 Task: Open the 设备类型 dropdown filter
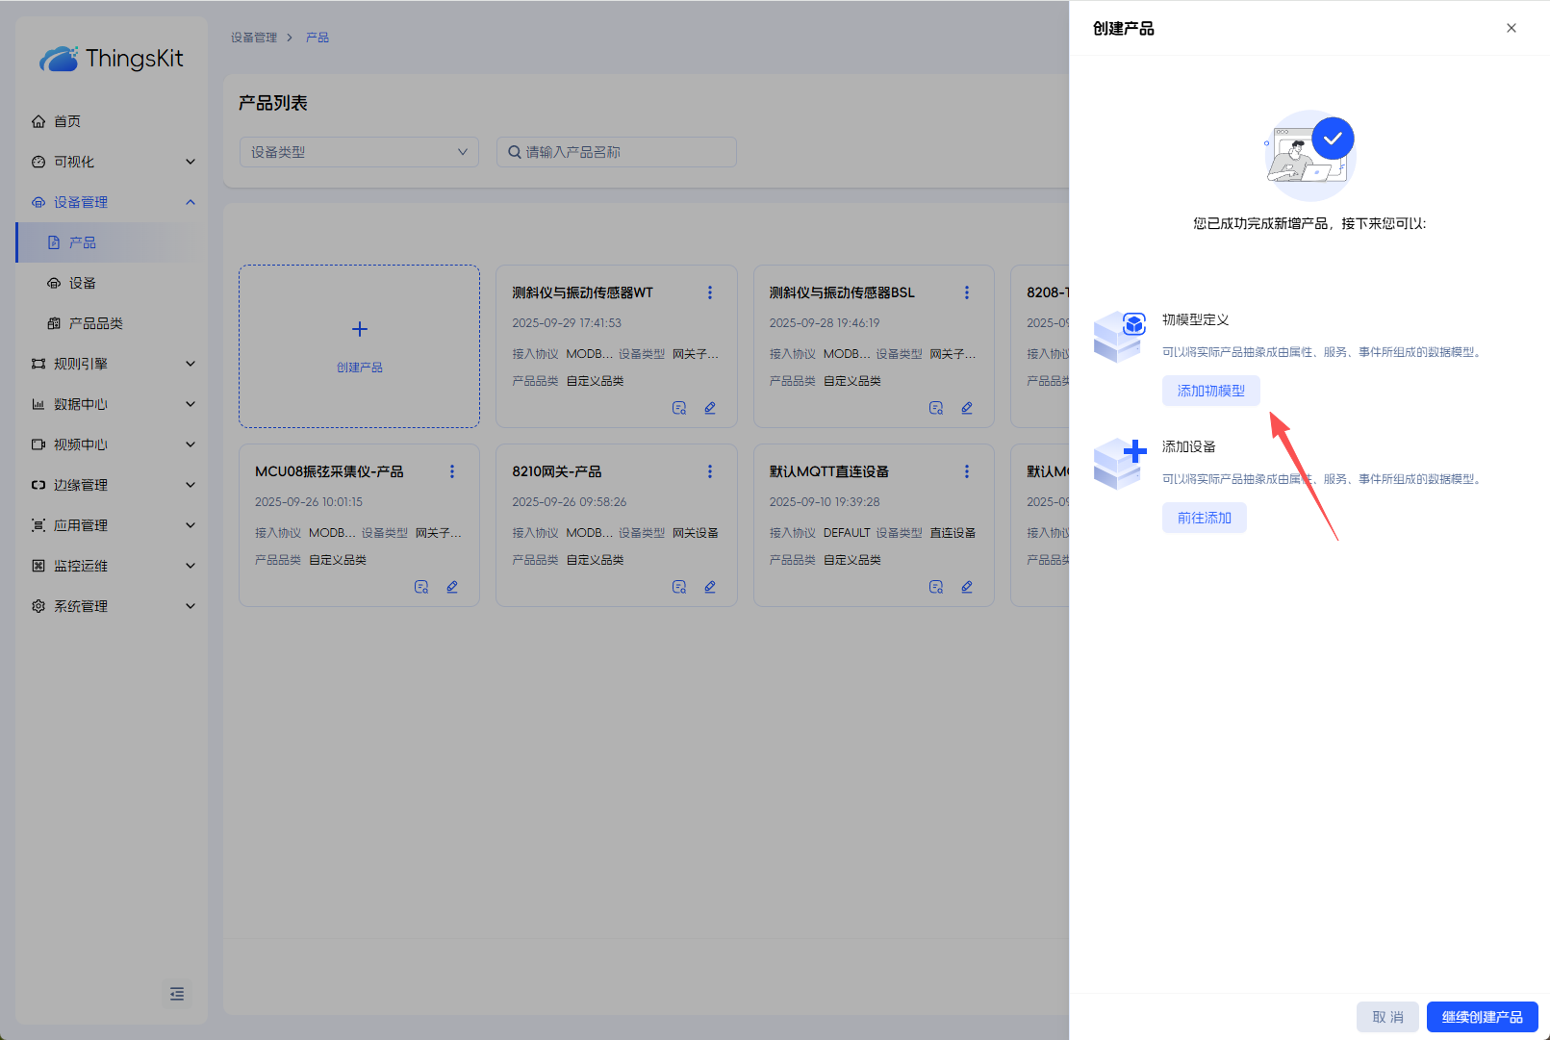[x=358, y=152]
